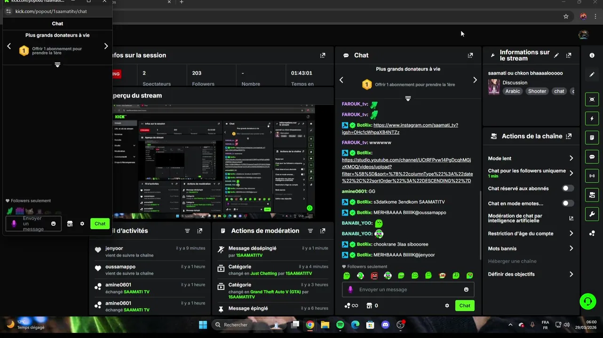
Task: Open the three-dots points sidebar icon
Action: [592, 233]
